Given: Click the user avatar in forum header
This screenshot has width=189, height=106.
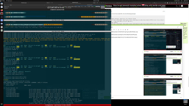Looking at the screenshot, I should click(x=182, y=6).
